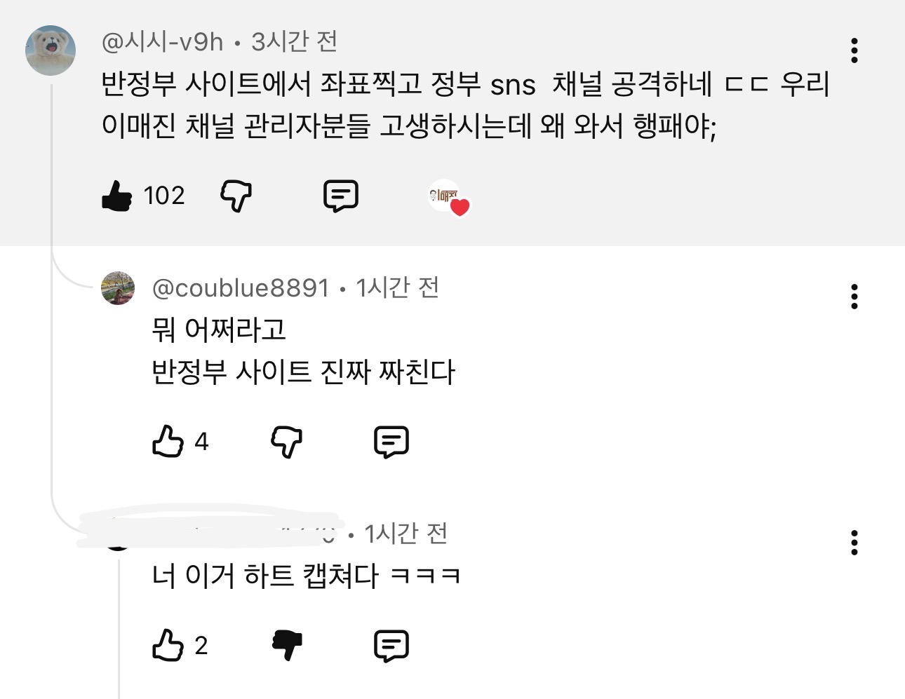
Task: Remove dislike on the bottom reply
Action: 286,645
